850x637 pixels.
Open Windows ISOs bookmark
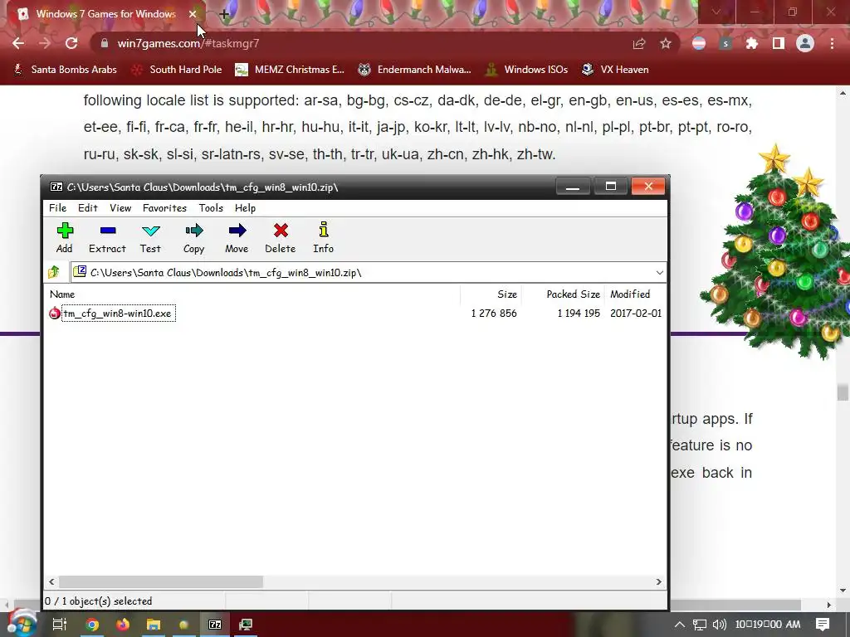526,70
